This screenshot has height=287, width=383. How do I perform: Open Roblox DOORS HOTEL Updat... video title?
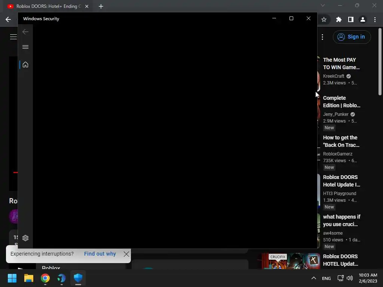pyautogui.click(x=340, y=260)
